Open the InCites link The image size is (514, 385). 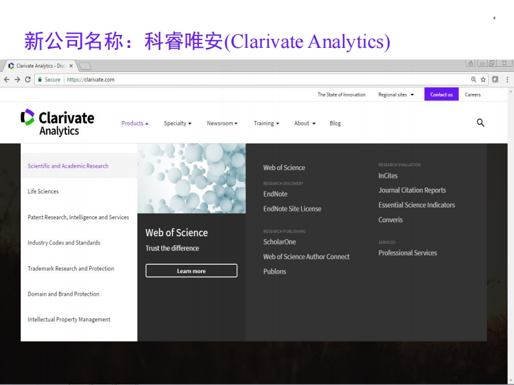coord(388,176)
